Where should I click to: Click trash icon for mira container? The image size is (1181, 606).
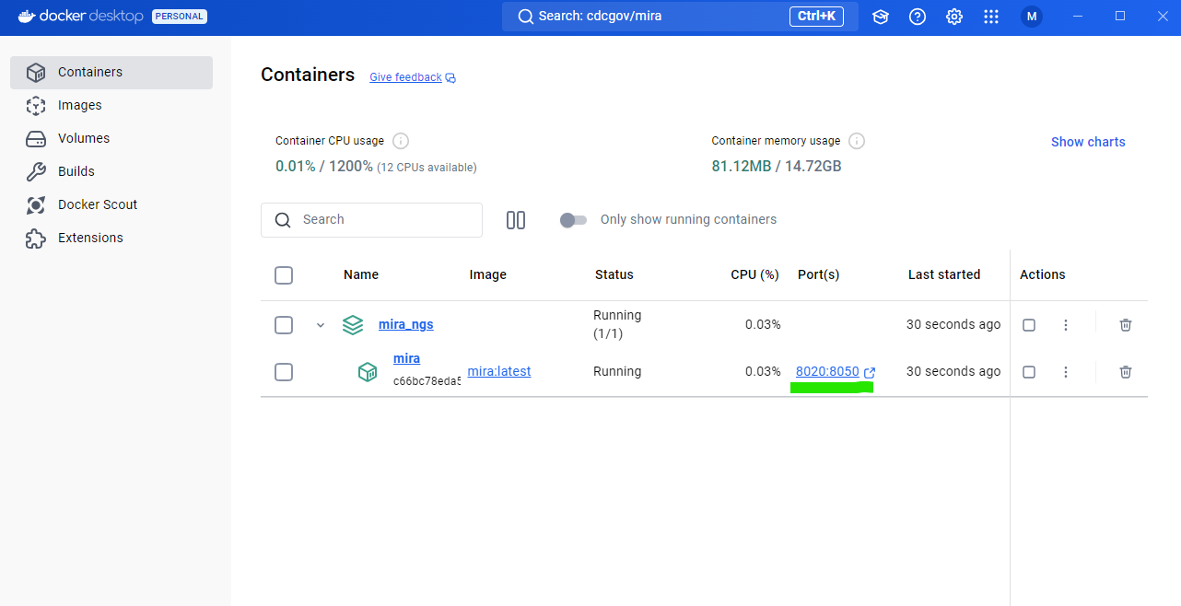tap(1125, 372)
